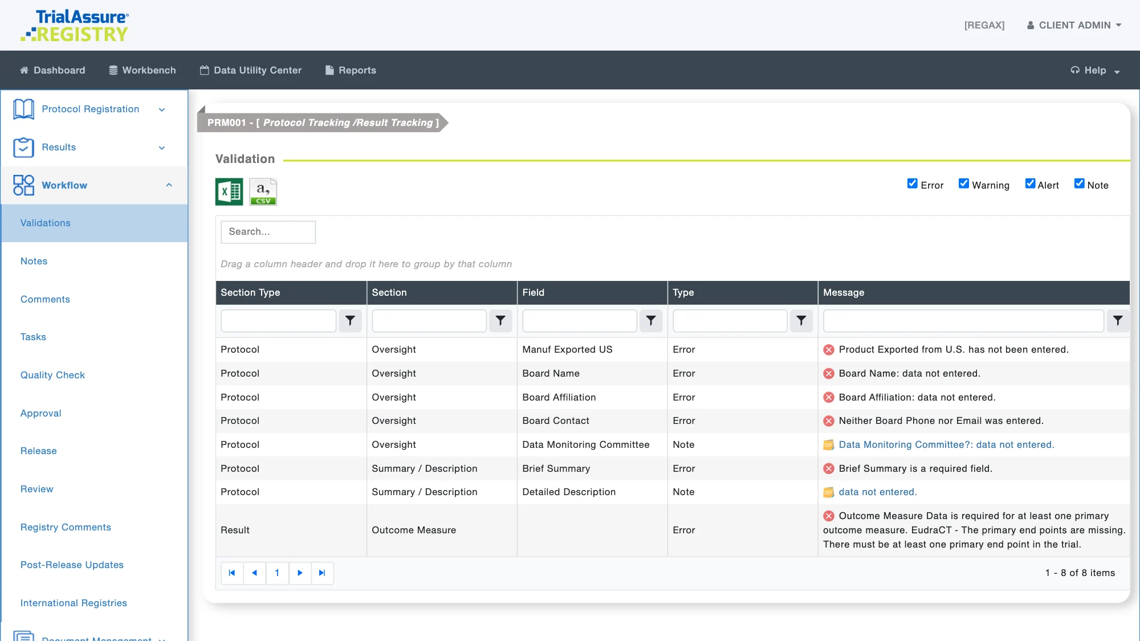1140x641 pixels.
Task: Open the 'data not entered.' note link
Action: click(x=878, y=492)
